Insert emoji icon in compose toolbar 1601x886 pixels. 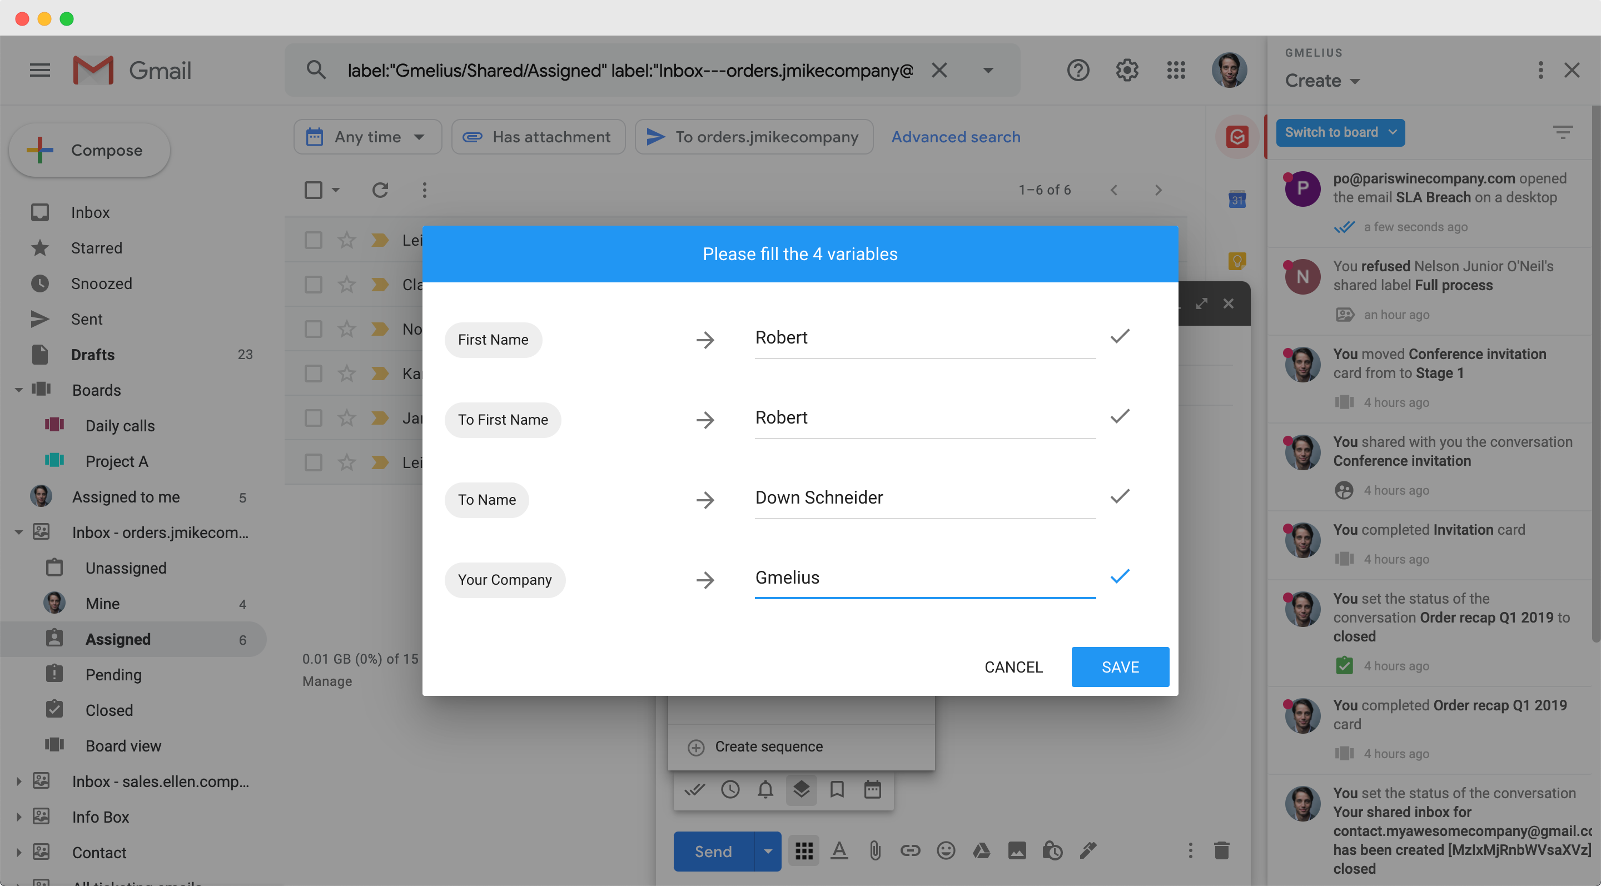click(x=946, y=850)
